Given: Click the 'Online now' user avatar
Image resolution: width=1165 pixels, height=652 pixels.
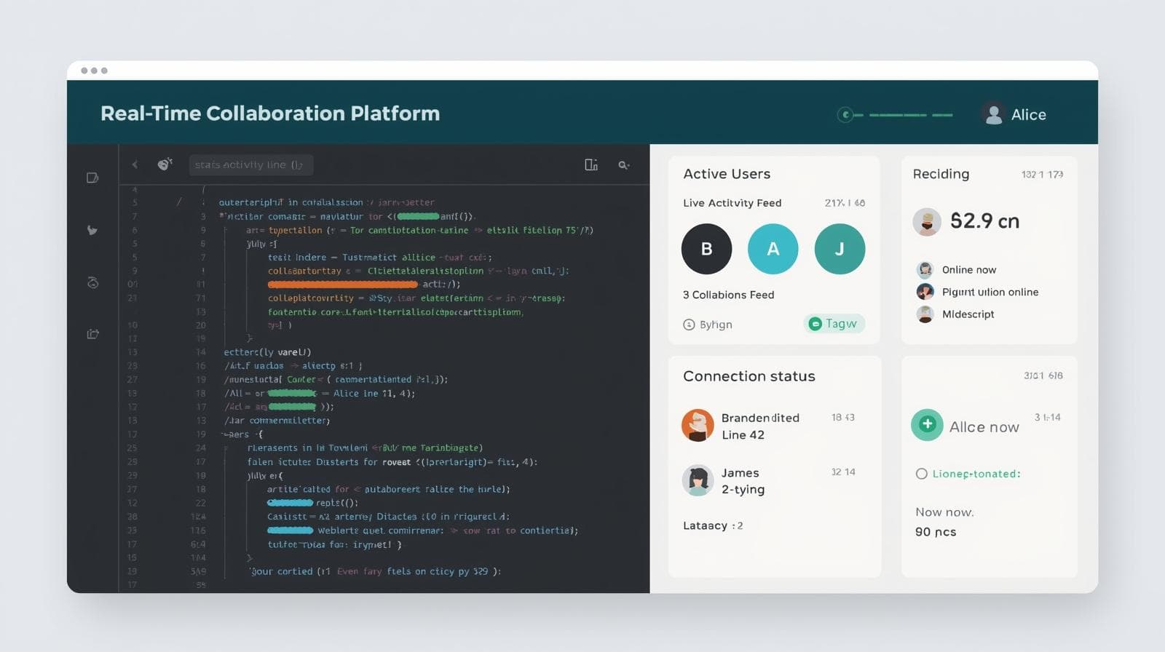Looking at the screenshot, I should click(x=925, y=269).
